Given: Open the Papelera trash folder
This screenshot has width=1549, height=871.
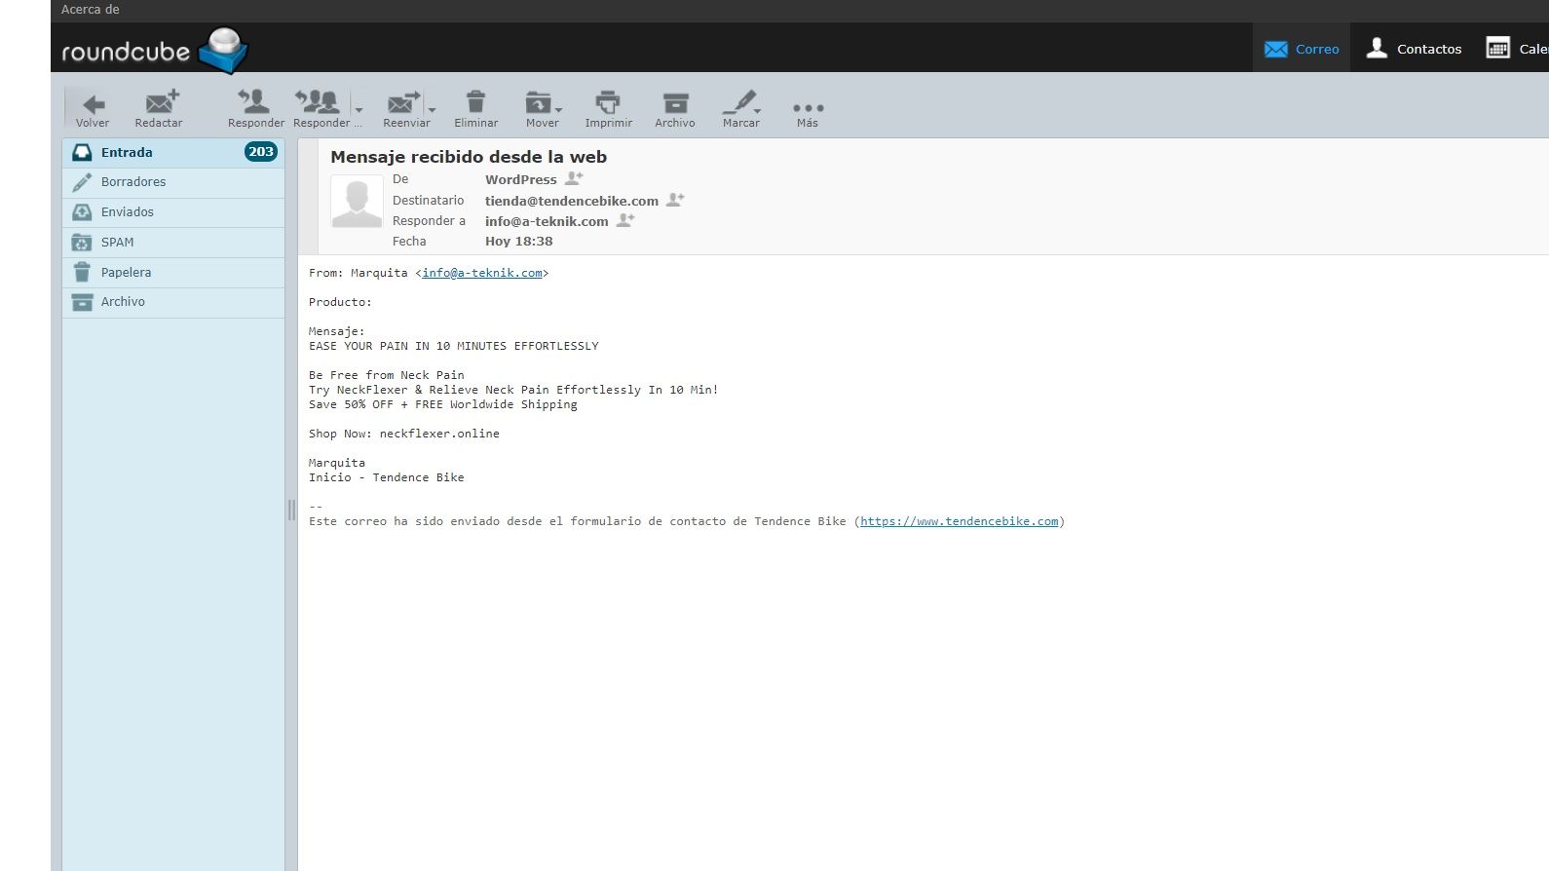Looking at the screenshot, I should pos(173,273).
